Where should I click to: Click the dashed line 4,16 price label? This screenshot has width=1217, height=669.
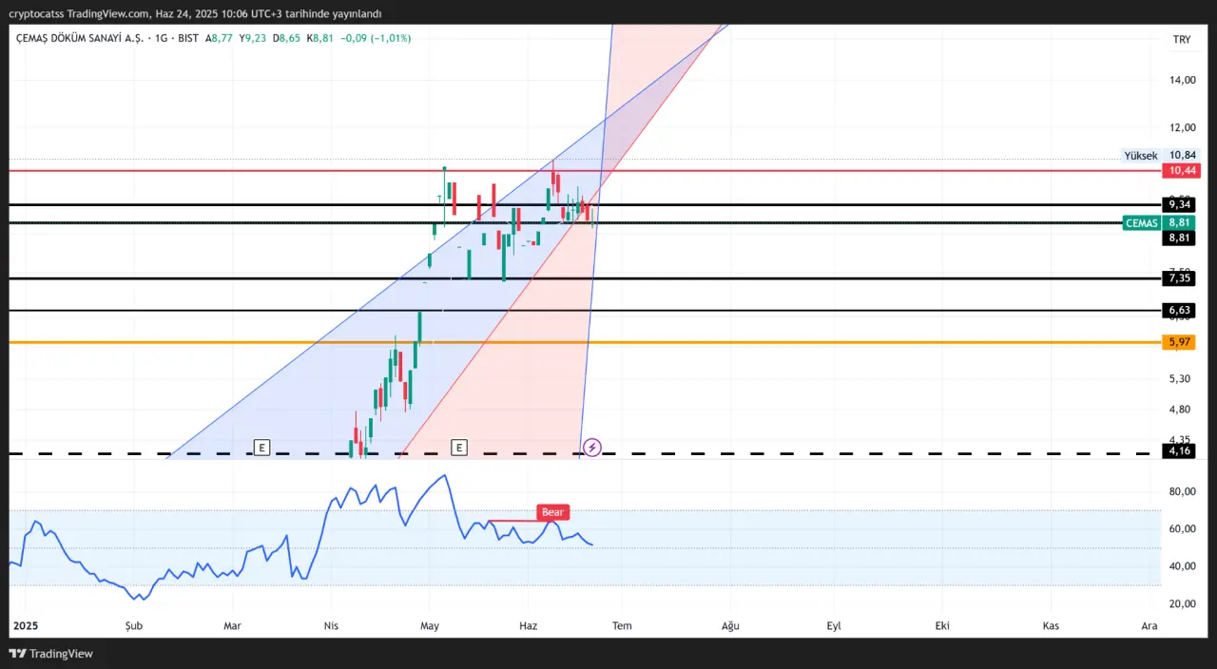(1180, 451)
